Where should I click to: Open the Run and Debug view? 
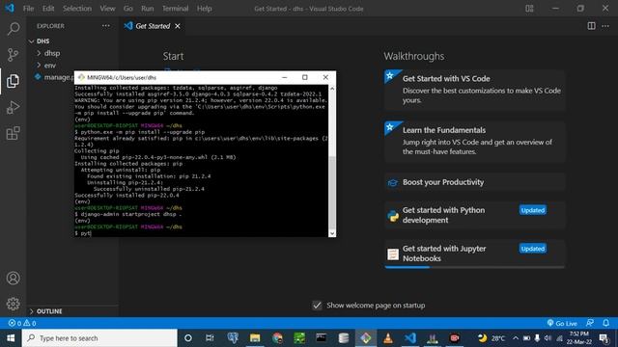coord(13,107)
